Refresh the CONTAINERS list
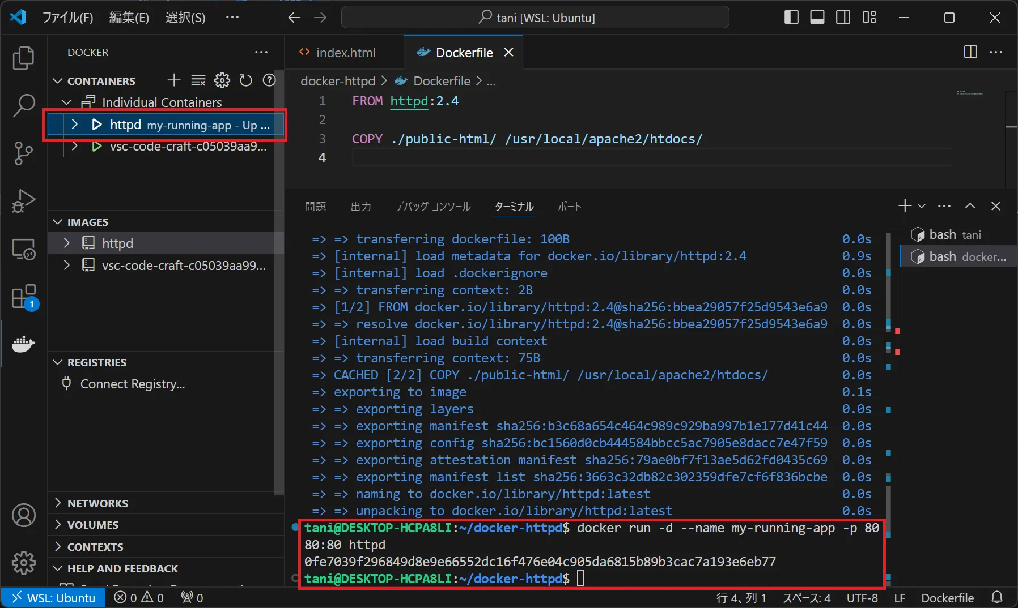 point(245,80)
